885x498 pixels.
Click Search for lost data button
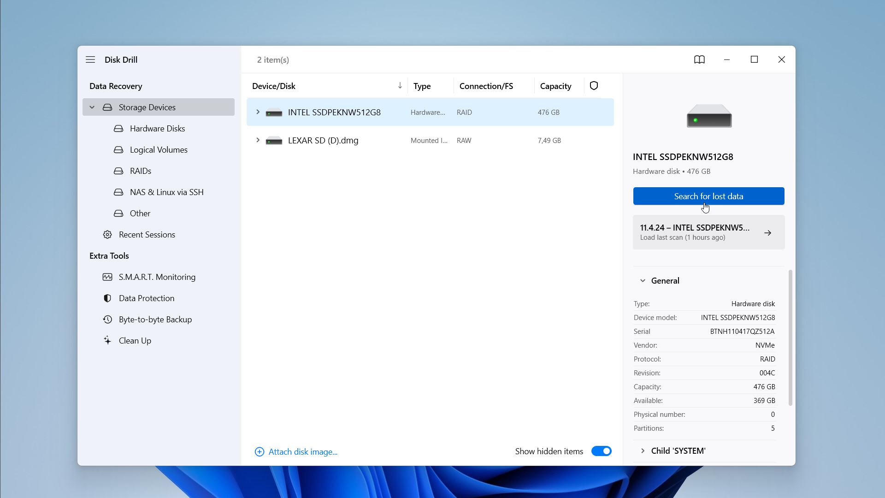709,196
